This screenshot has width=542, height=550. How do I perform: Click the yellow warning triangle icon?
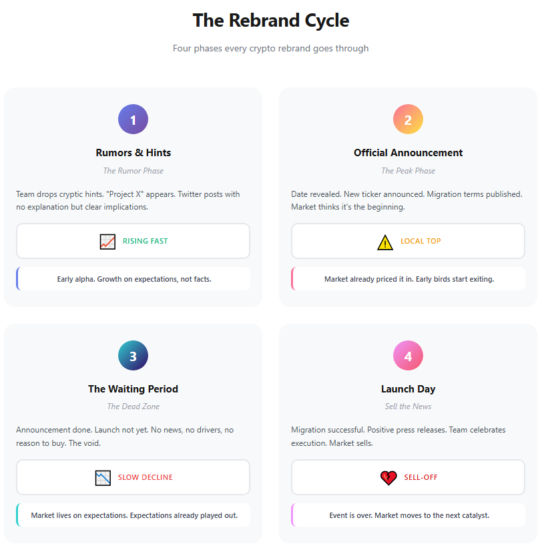[385, 242]
